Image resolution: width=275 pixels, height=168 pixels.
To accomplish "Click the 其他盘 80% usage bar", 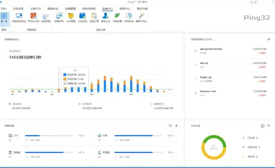I will (138, 153).
